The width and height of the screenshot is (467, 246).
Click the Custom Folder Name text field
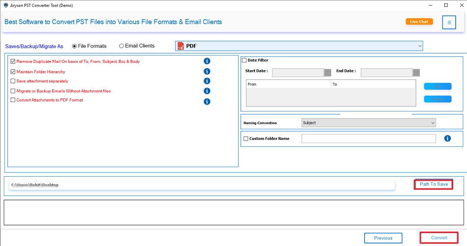click(368, 138)
